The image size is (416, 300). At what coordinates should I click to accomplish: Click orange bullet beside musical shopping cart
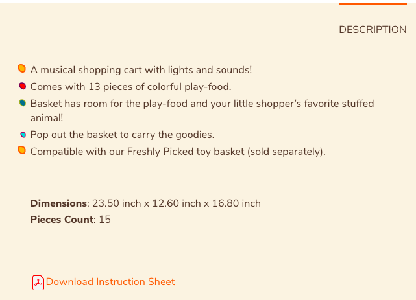(x=22, y=69)
